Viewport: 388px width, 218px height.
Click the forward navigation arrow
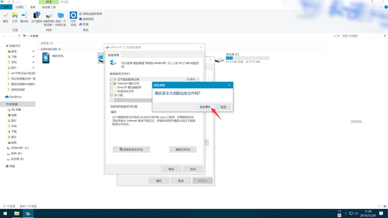10,36
